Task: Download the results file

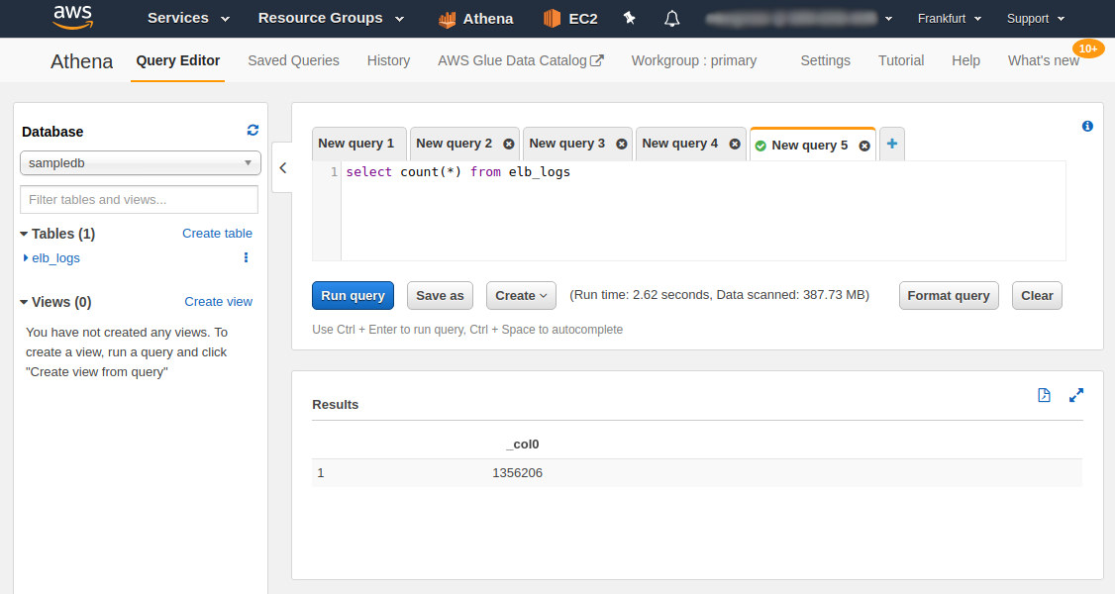Action: pos(1044,395)
